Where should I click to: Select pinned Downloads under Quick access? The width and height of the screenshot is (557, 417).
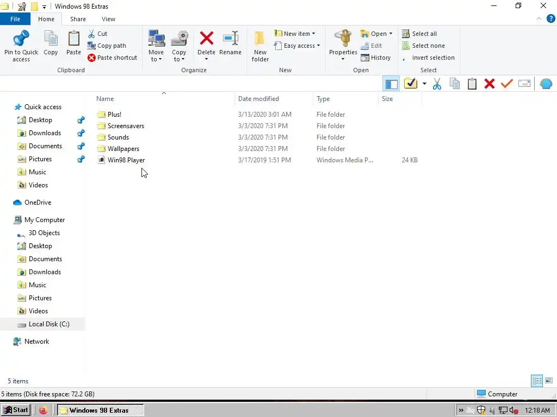[x=45, y=133]
